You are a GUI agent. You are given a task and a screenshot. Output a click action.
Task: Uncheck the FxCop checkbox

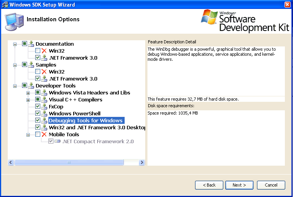tap(38, 106)
